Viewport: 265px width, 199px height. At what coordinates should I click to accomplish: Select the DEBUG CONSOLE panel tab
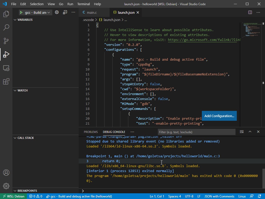114,132
